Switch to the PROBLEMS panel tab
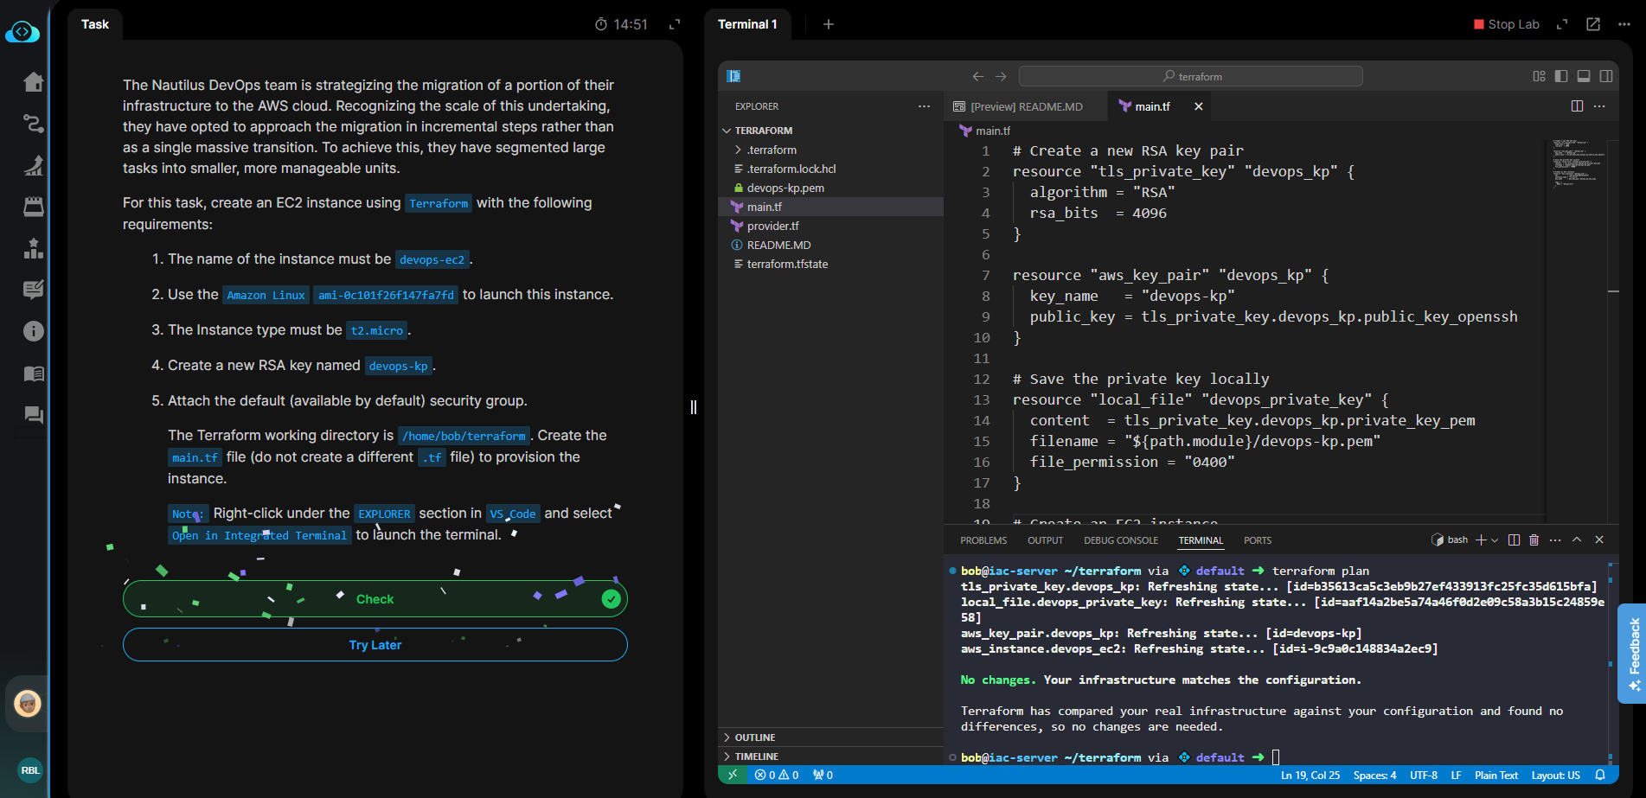Image resolution: width=1646 pixels, height=798 pixels. [x=983, y=540]
